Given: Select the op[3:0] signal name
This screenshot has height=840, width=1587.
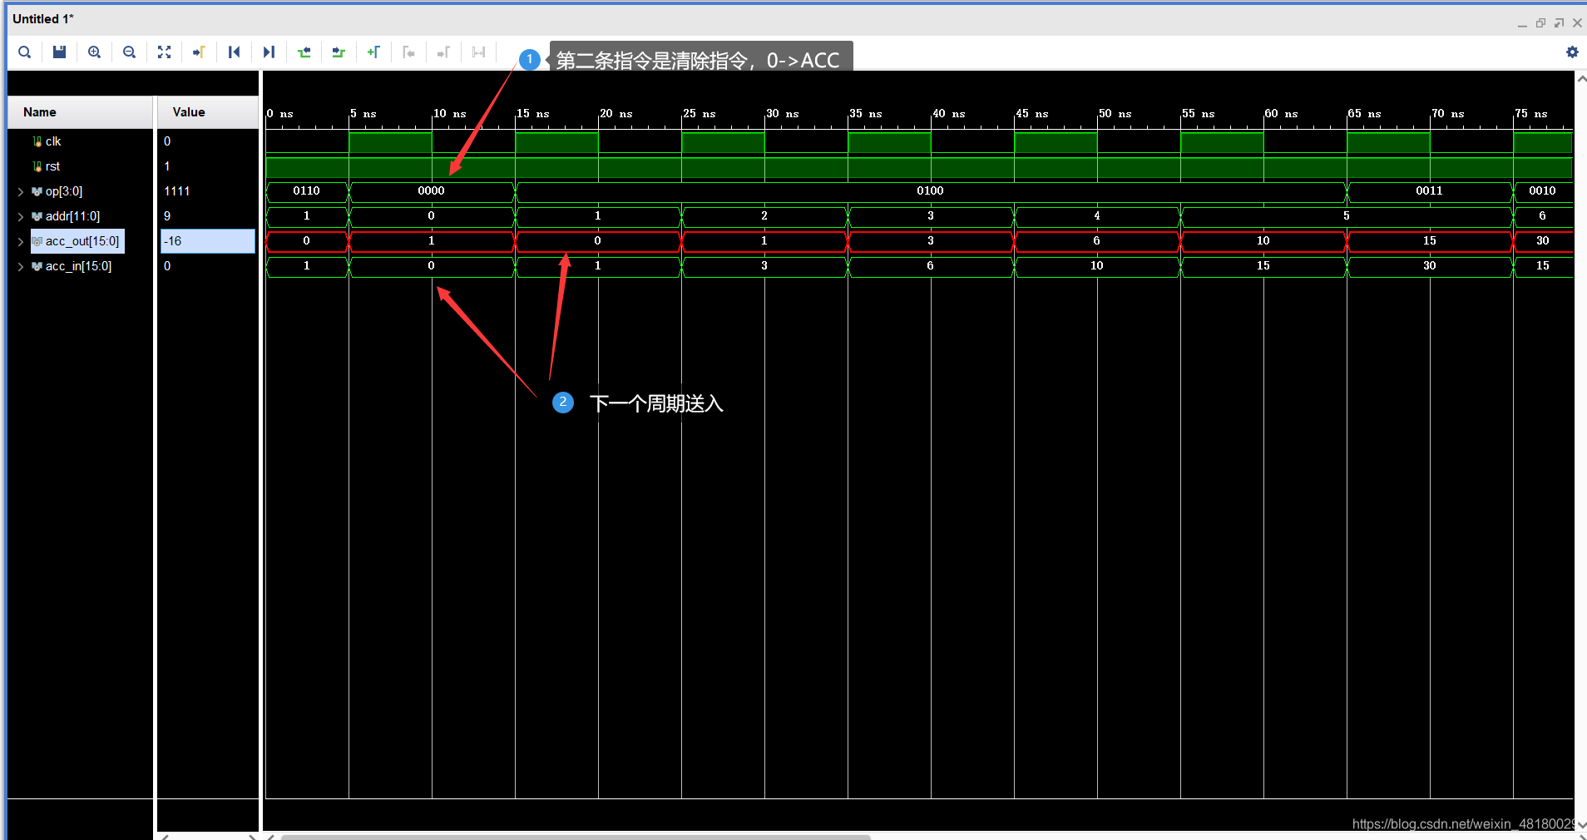Looking at the screenshot, I should [64, 191].
